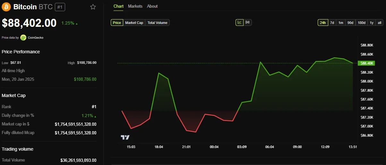This screenshot has width=386, height=165.
Task: Click the #1 rank badge
Action: [60, 7]
